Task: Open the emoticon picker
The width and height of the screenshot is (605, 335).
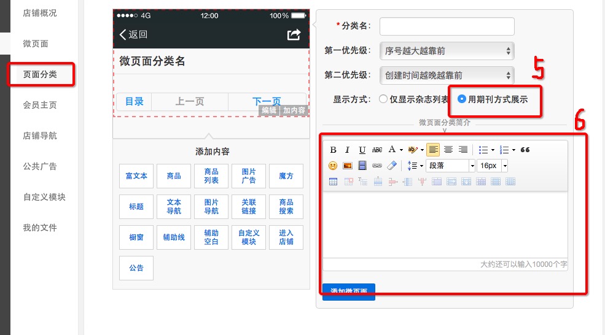Action: click(332, 166)
